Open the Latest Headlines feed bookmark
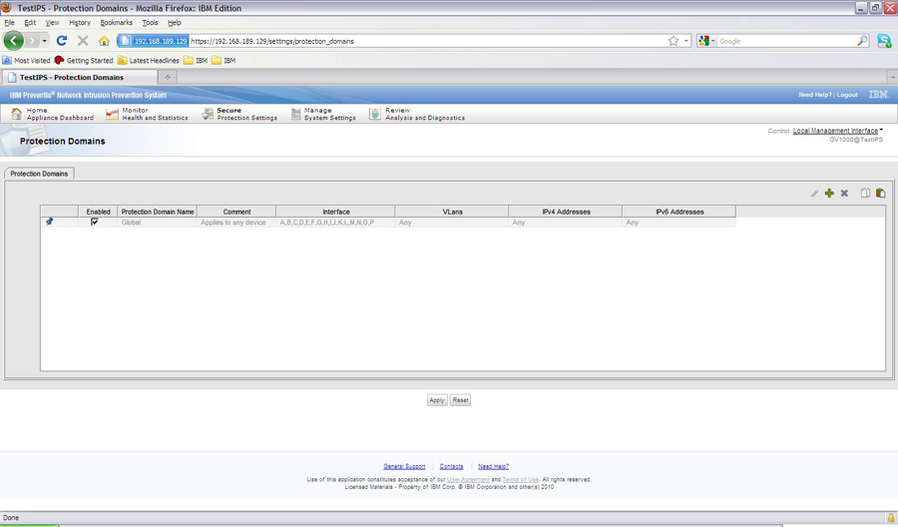 [x=148, y=60]
